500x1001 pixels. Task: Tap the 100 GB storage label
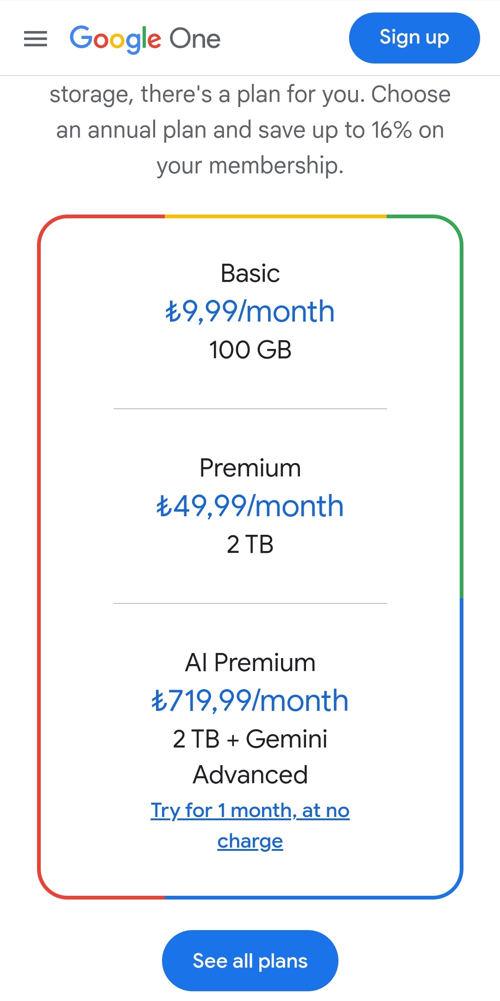[x=250, y=350]
